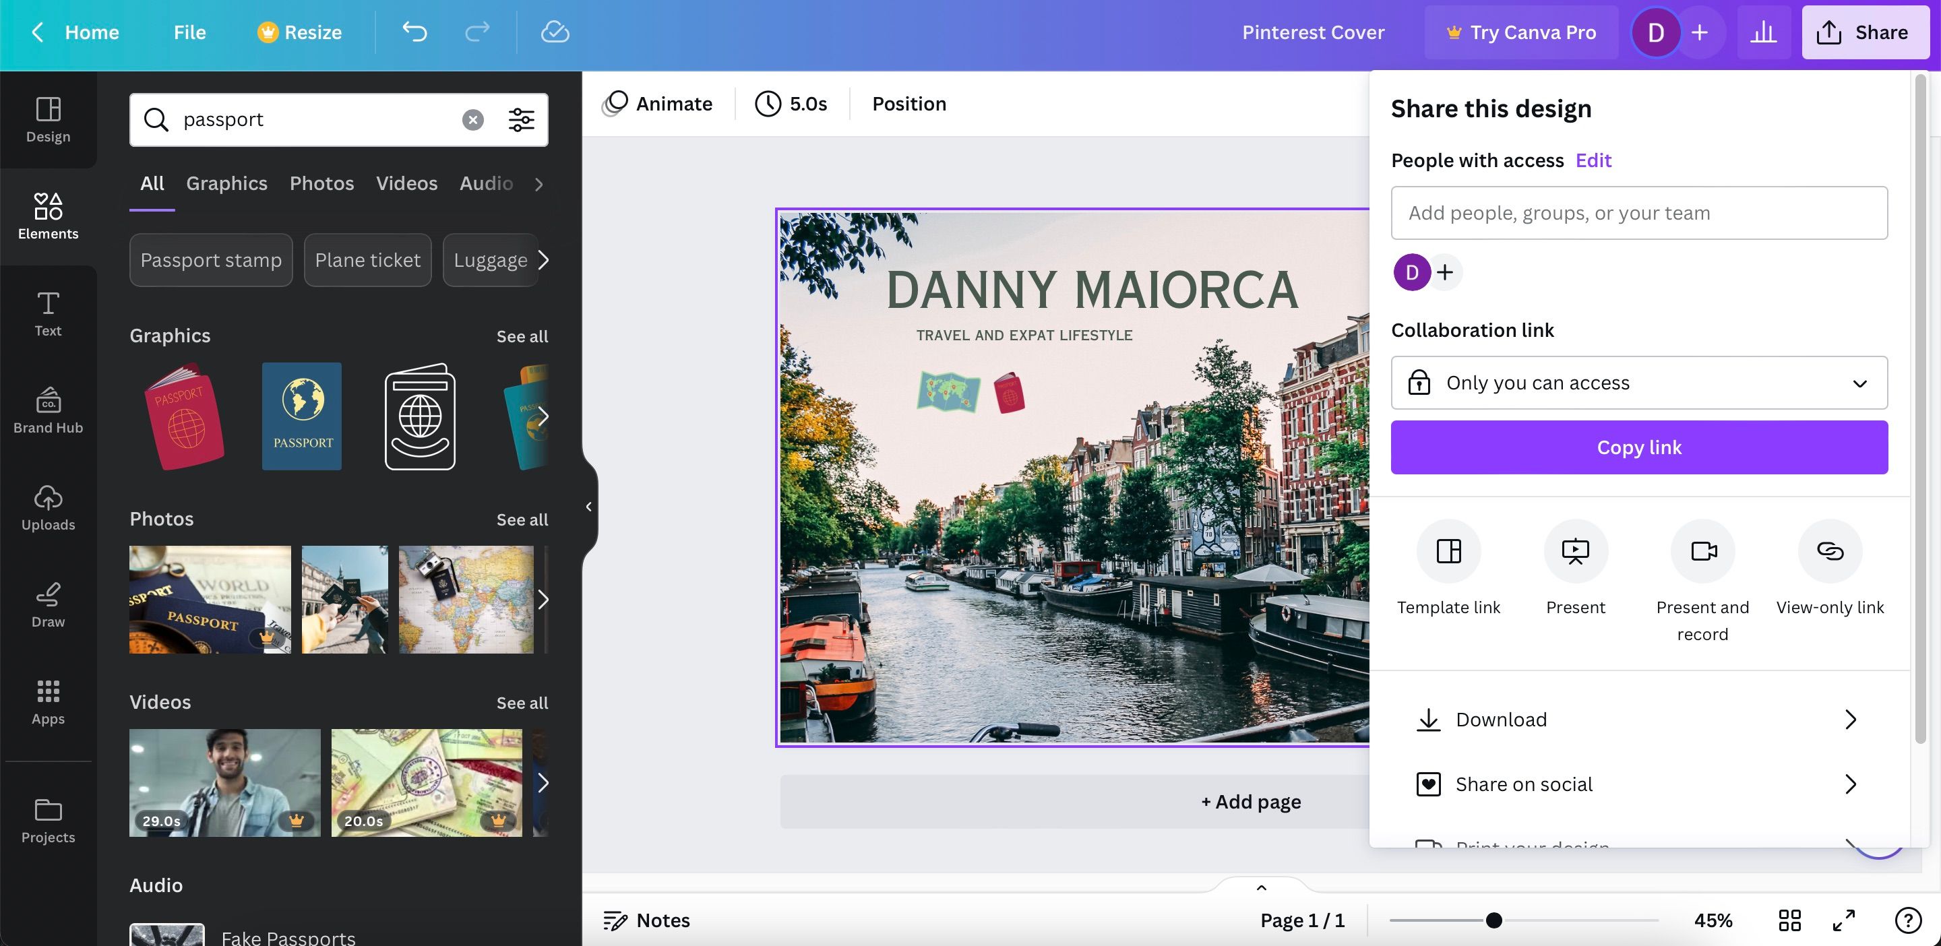Image resolution: width=1941 pixels, height=946 pixels.
Task: Click the undo arrow icon
Action: (x=414, y=32)
